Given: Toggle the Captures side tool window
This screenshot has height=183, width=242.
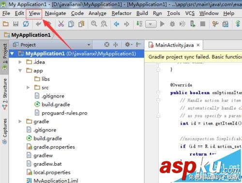Looking at the screenshot, I should tap(5, 131).
